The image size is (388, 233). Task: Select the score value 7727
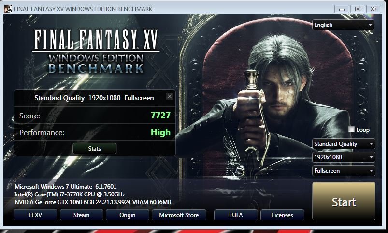[x=160, y=116]
